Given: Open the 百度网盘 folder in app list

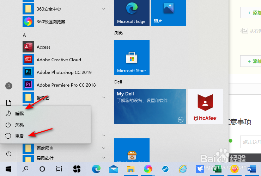Looking at the screenshot, I should click(65, 148).
